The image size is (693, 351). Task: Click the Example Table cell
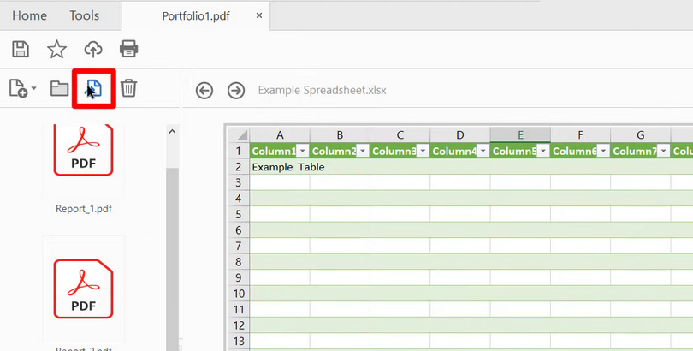288,167
